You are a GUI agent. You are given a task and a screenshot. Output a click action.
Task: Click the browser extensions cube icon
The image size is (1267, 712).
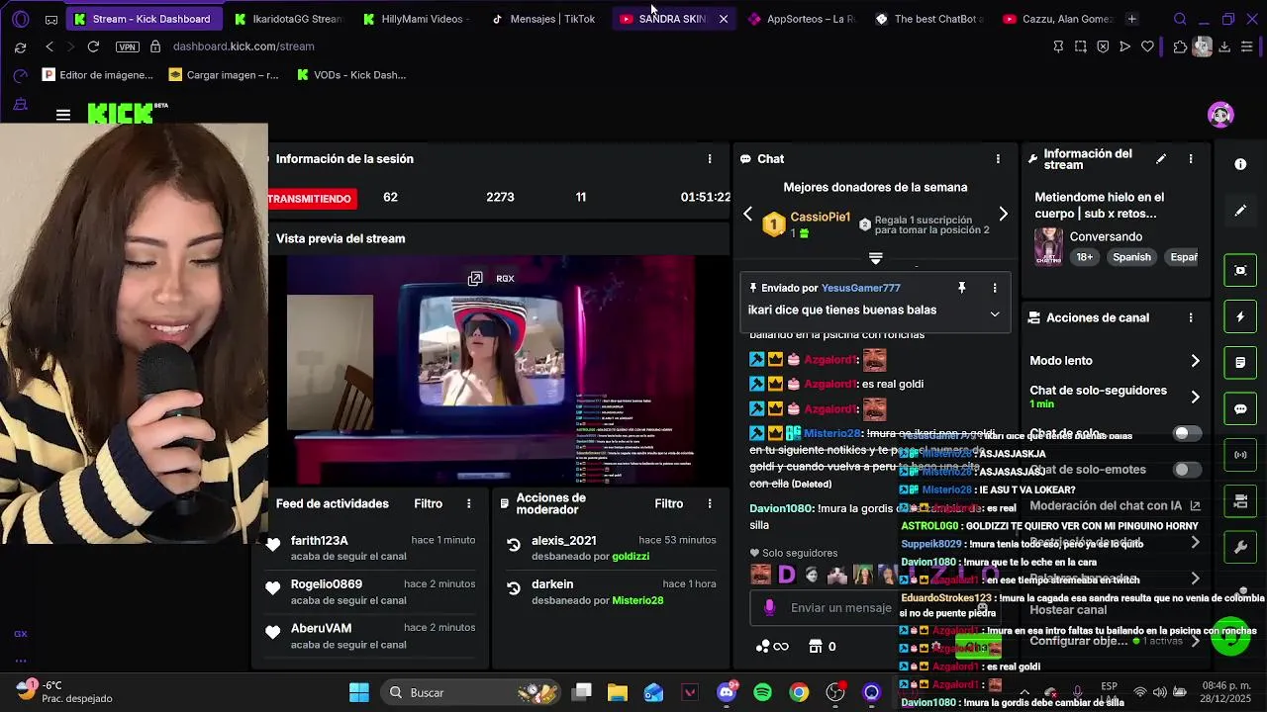pyautogui.click(x=1179, y=46)
